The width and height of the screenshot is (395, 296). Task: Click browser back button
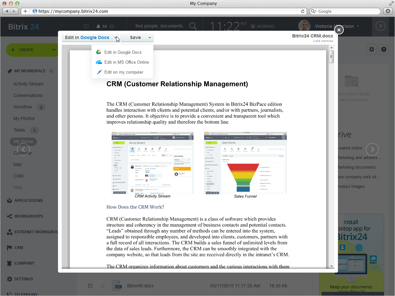[7, 11]
